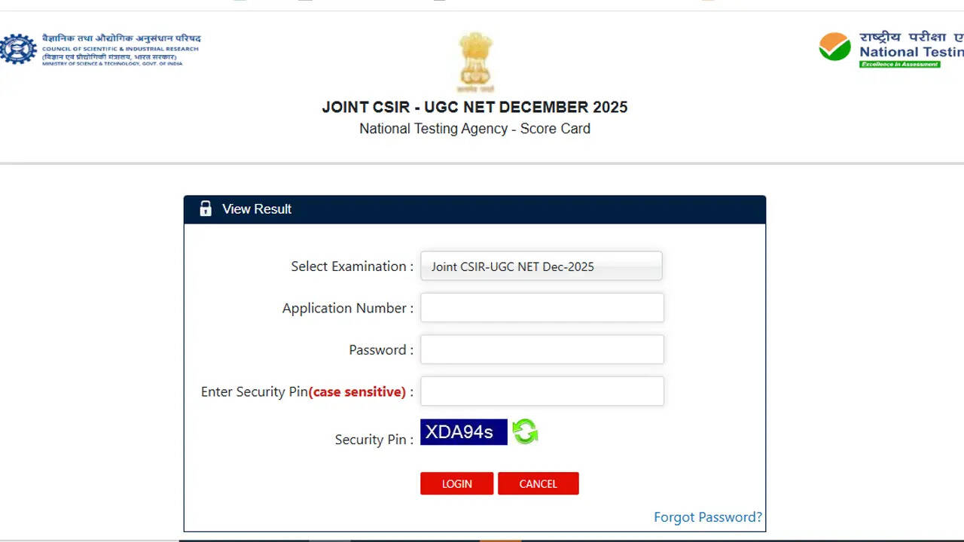Image resolution: width=964 pixels, height=542 pixels.
Task: Click the green Excellence in Assessment badge
Action: [x=900, y=65]
